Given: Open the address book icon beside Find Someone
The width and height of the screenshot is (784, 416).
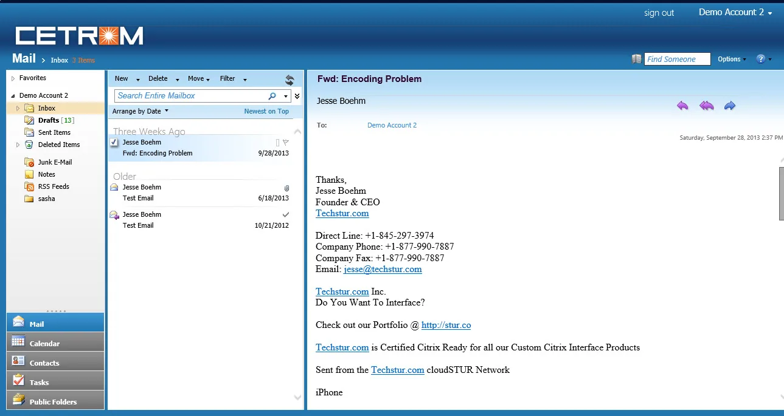Looking at the screenshot, I should (x=636, y=59).
